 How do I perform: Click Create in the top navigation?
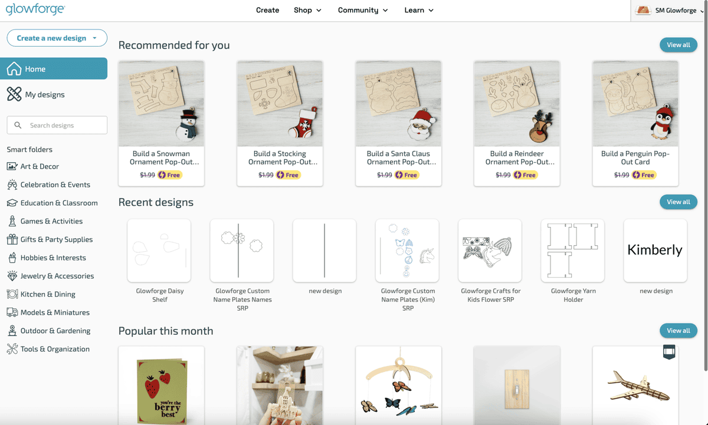click(267, 10)
